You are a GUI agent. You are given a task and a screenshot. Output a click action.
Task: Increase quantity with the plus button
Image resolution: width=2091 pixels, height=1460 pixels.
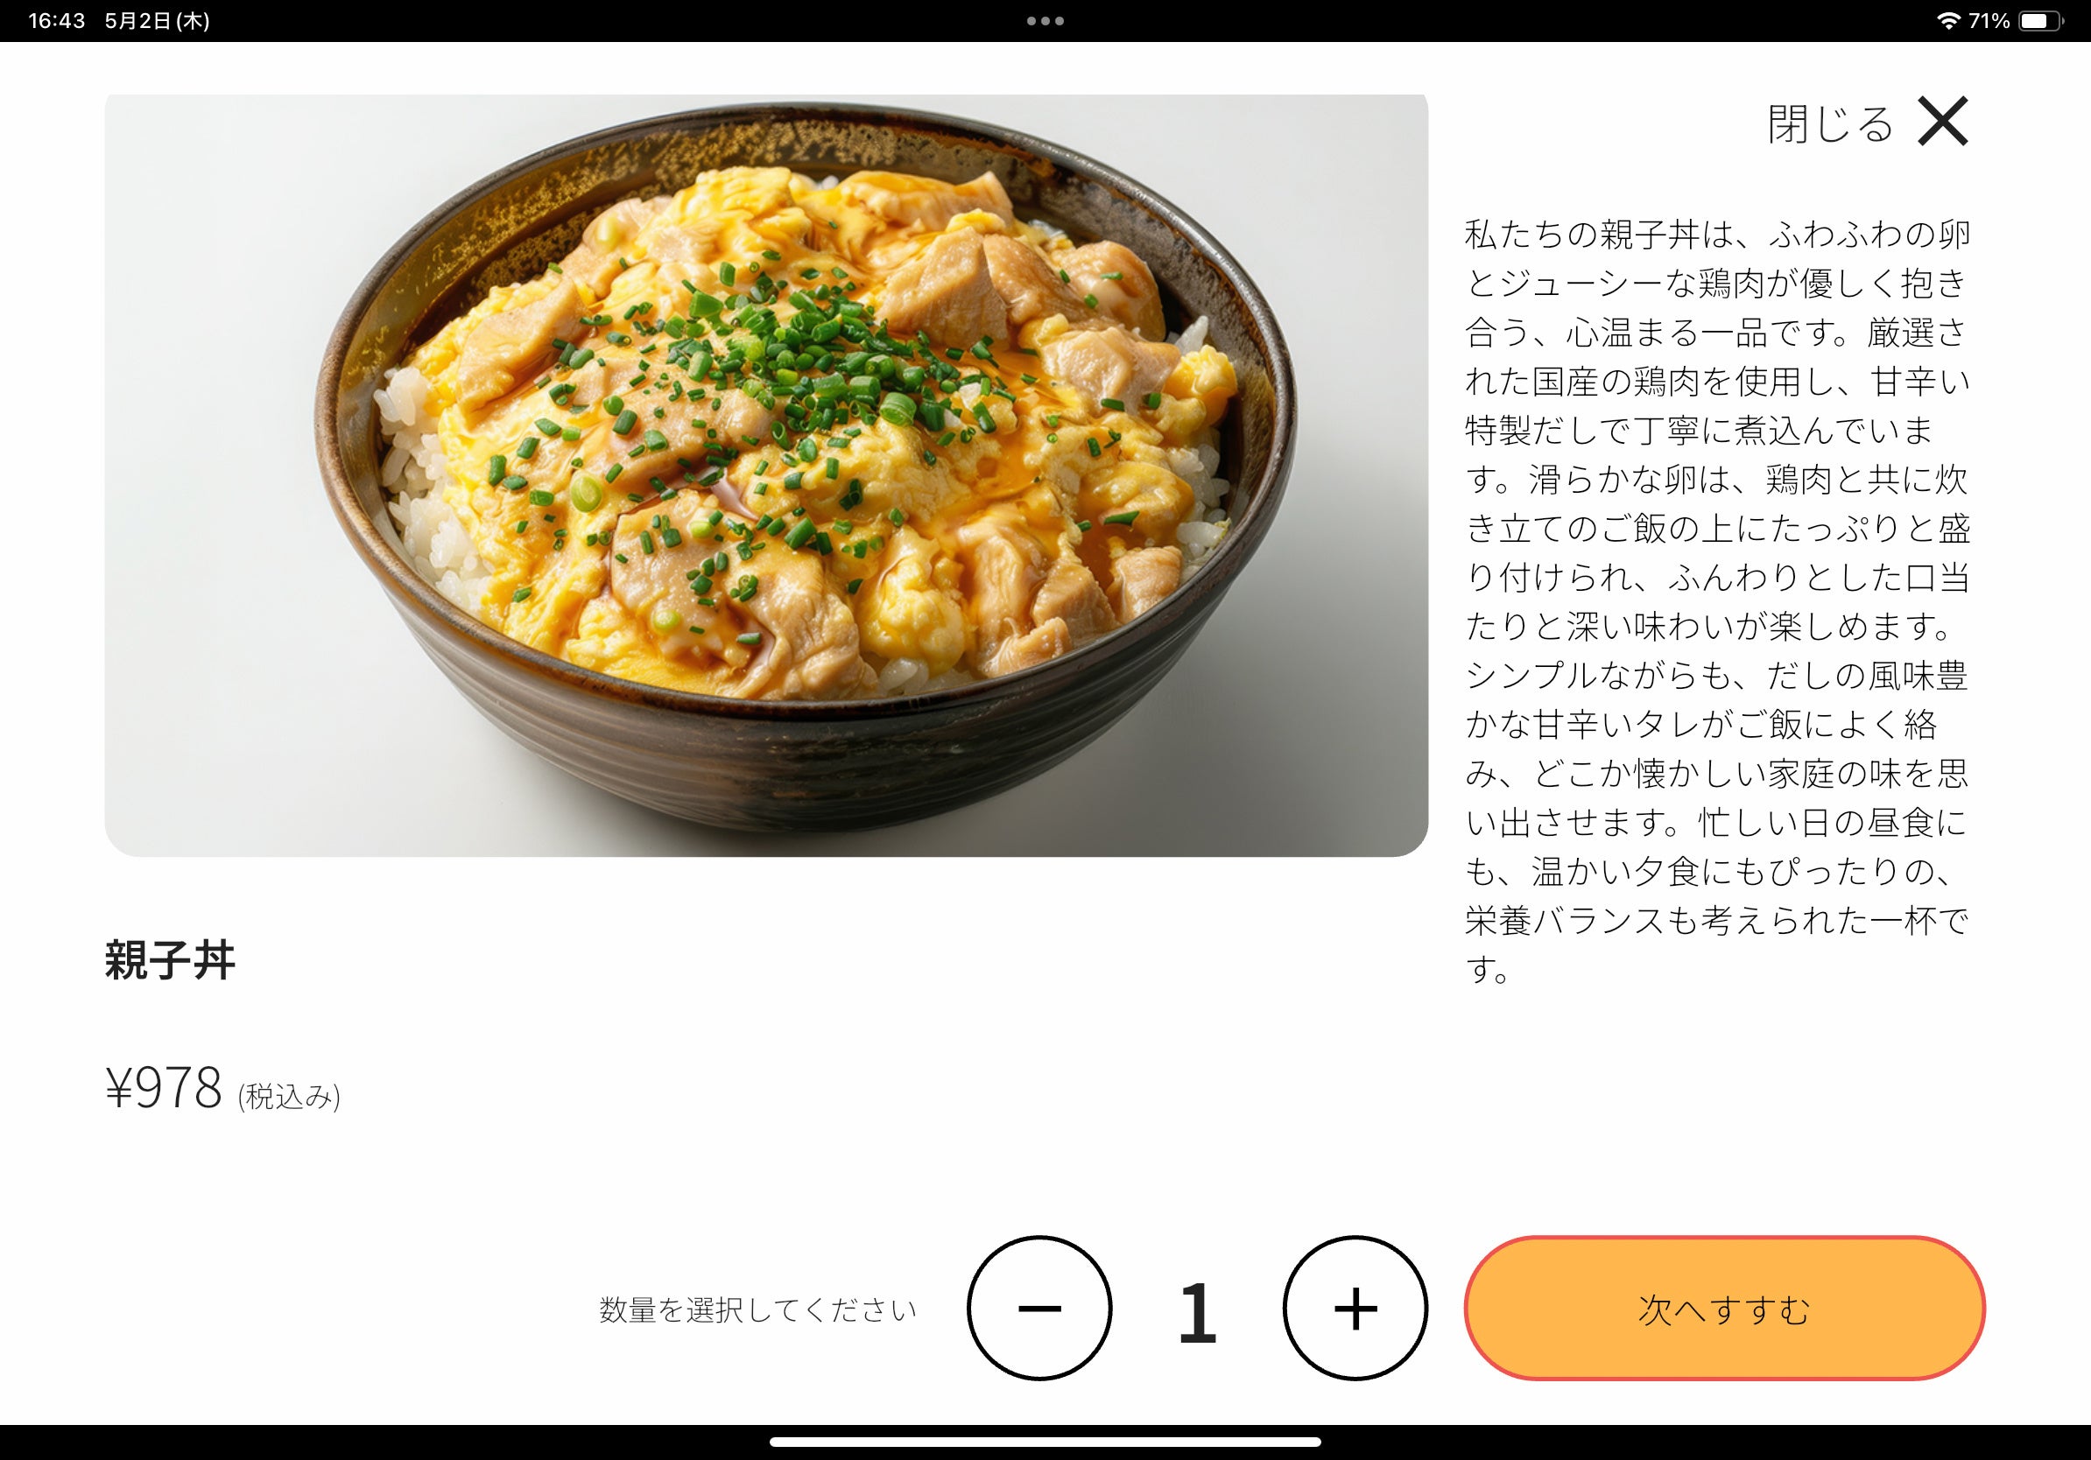pos(1355,1308)
